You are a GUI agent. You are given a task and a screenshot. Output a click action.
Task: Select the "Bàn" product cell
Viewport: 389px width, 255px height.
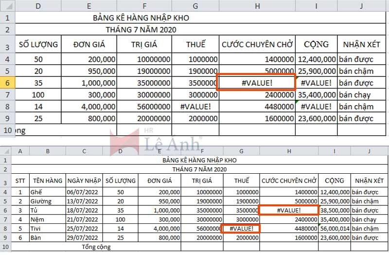click(x=47, y=238)
